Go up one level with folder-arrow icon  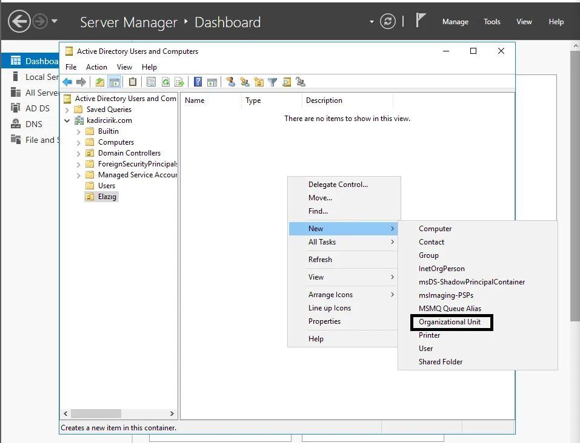pyautogui.click(x=100, y=82)
